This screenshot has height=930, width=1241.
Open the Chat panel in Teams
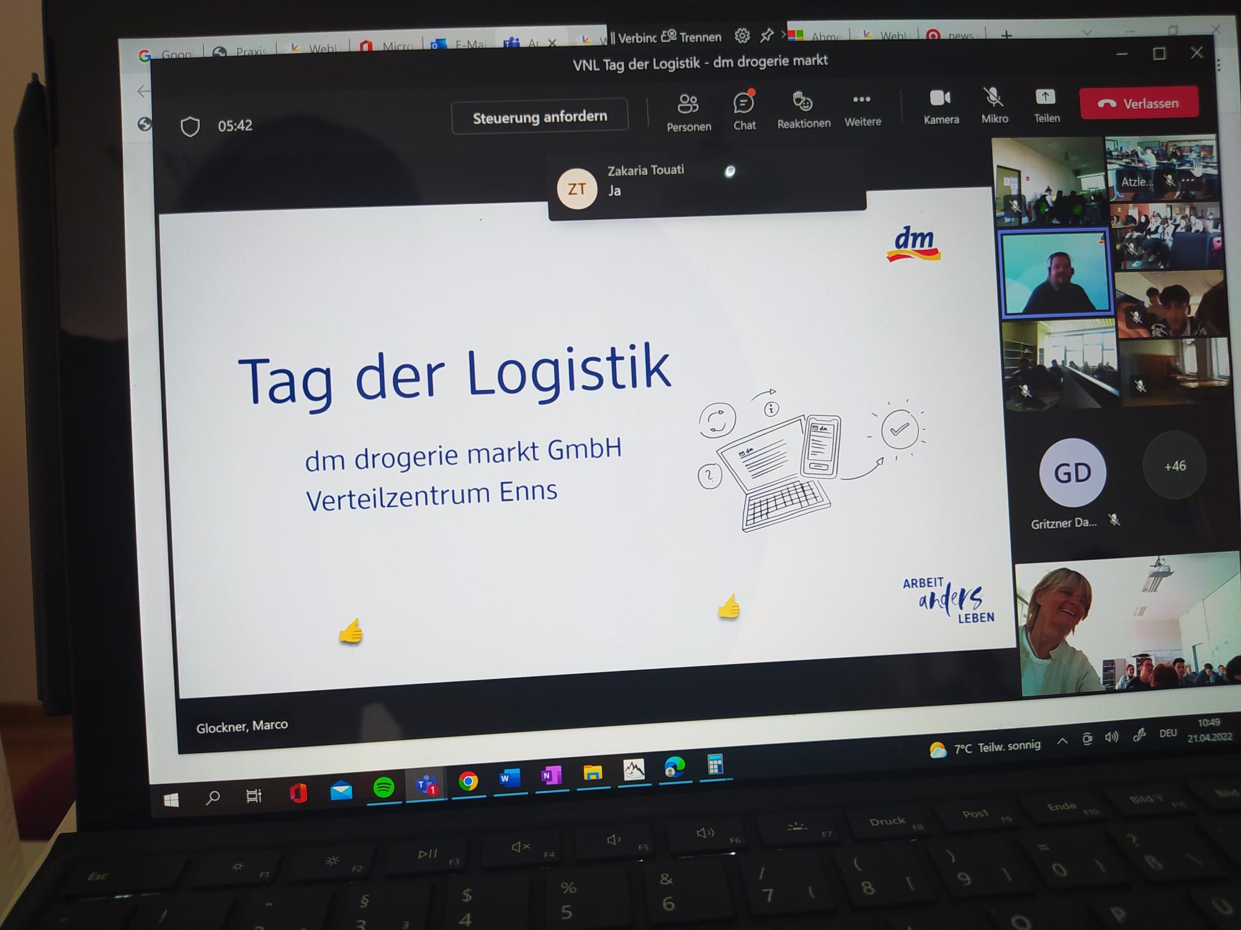pyautogui.click(x=744, y=112)
